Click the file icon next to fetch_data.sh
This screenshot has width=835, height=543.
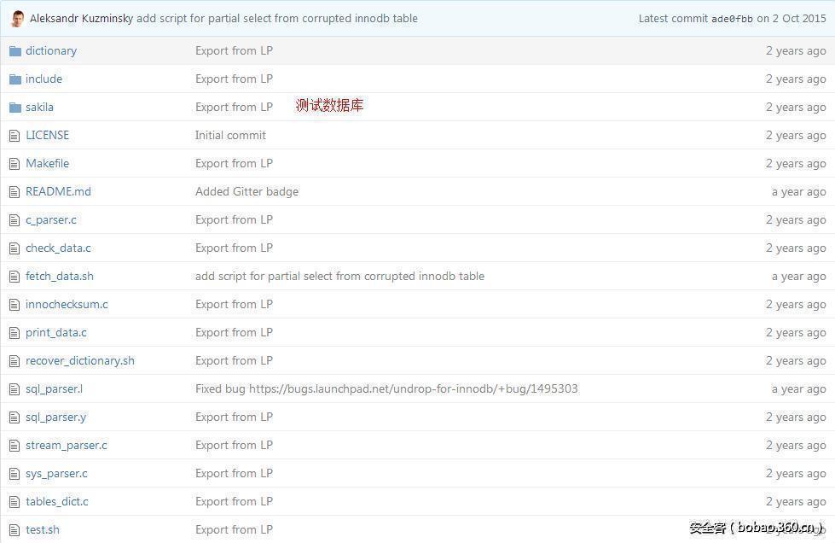pos(14,276)
